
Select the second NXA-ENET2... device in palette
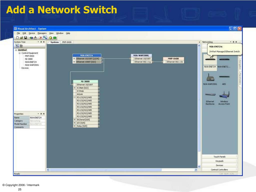(x=224, y=62)
